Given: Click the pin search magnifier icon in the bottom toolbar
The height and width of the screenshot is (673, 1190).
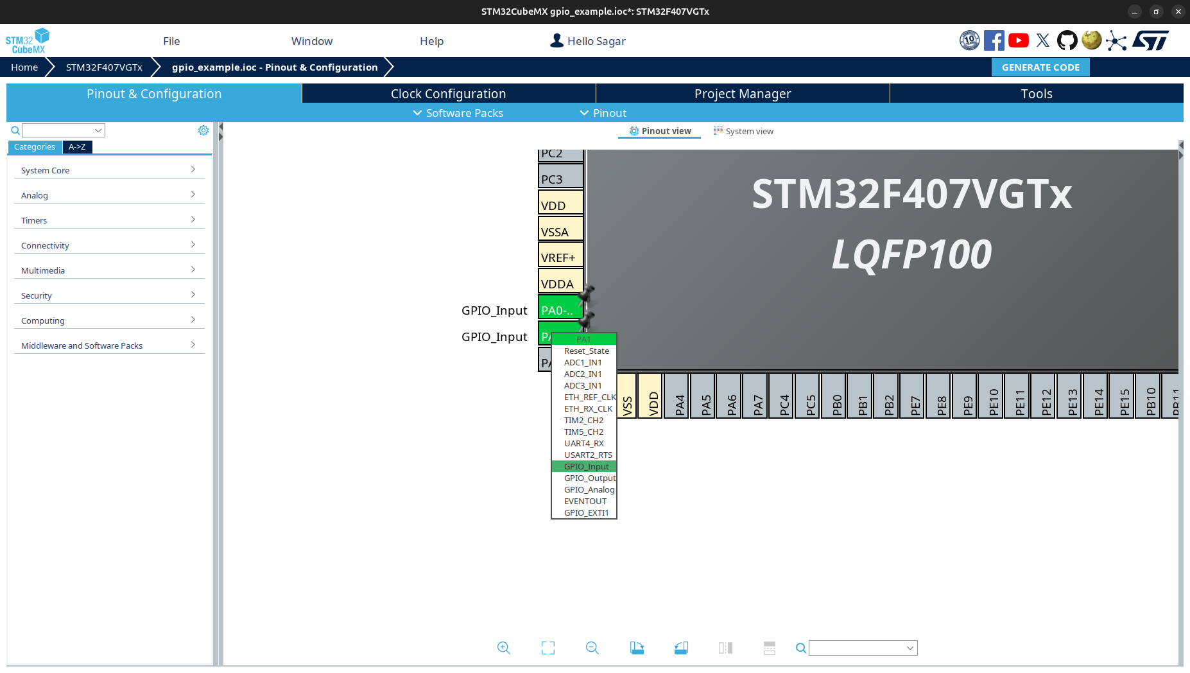Looking at the screenshot, I should [801, 648].
